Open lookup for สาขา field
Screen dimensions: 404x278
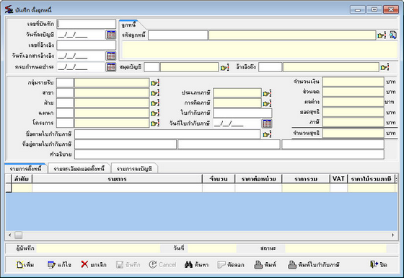155,93
